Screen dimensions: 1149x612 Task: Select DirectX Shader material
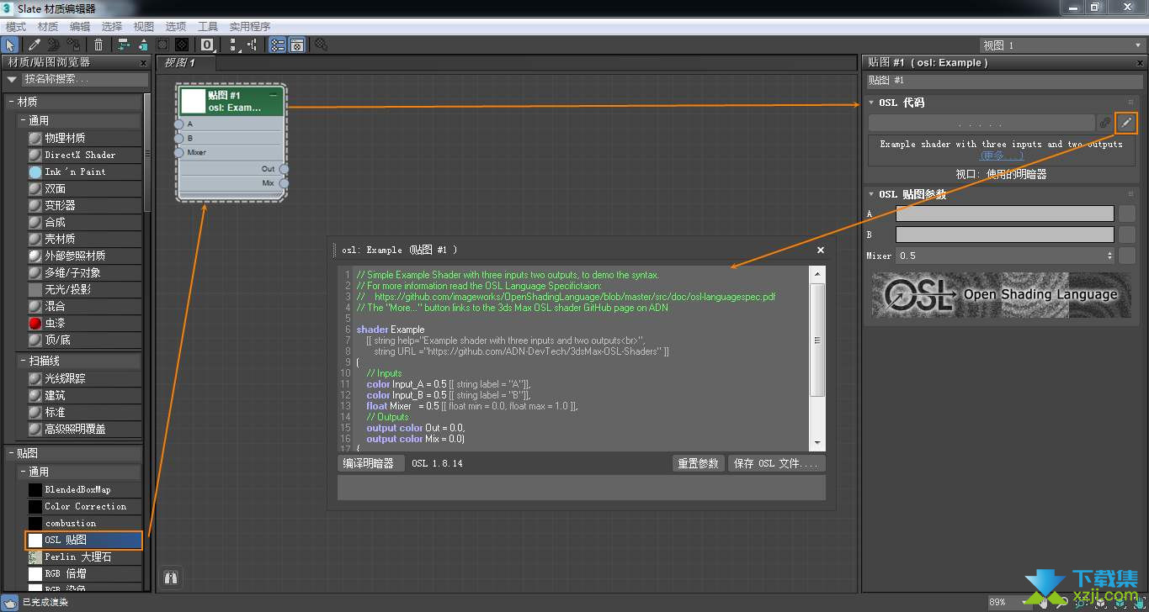[x=83, y=155]
